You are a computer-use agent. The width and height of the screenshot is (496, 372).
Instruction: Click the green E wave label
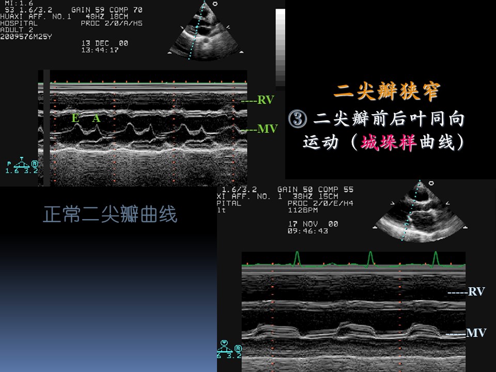click(75, 118)
